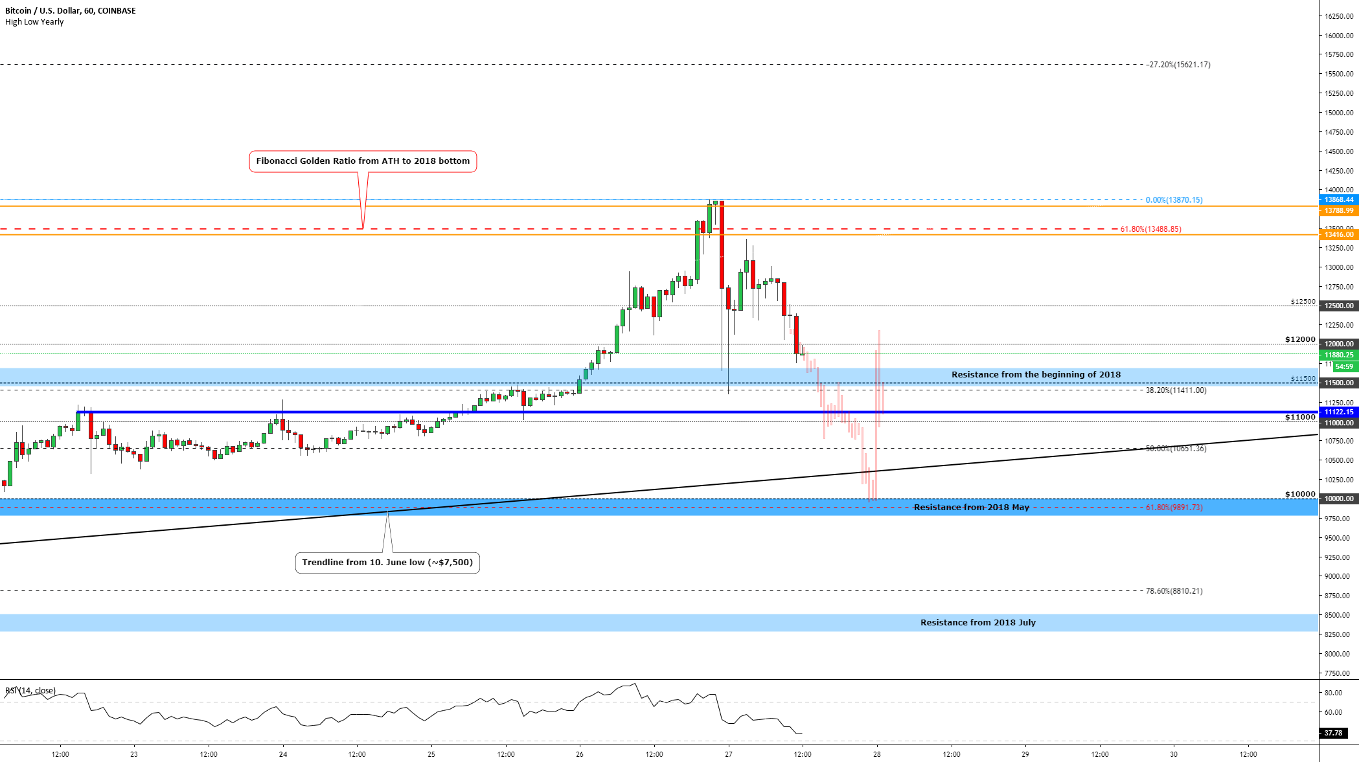Click the small $11500 line label
1359x762 pixels.
tap(1303, 379)
